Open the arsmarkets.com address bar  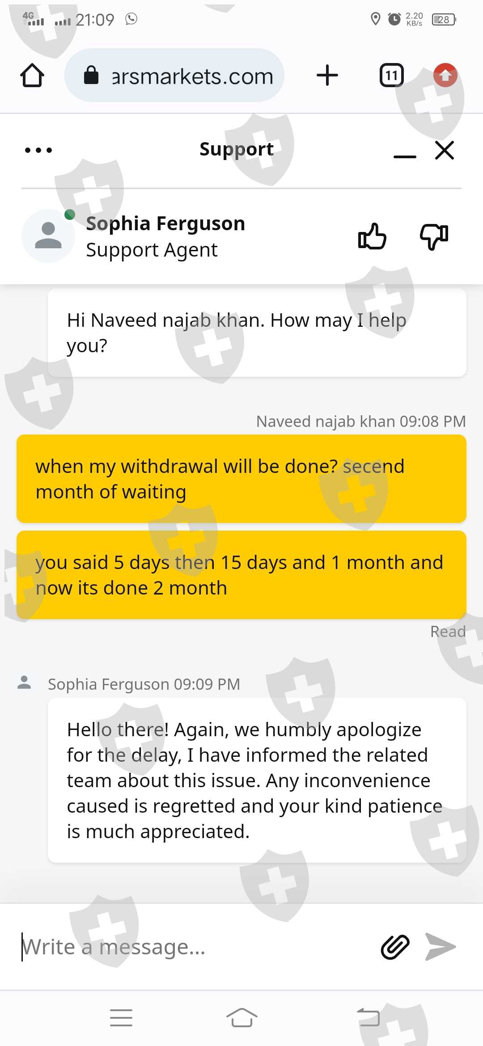[x=192, y=76]
